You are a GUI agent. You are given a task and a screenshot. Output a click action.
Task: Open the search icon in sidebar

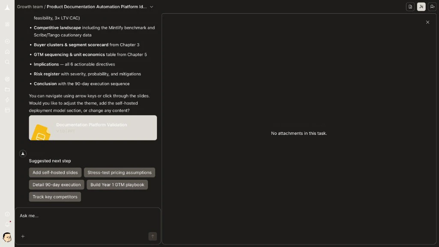(7, 62)
